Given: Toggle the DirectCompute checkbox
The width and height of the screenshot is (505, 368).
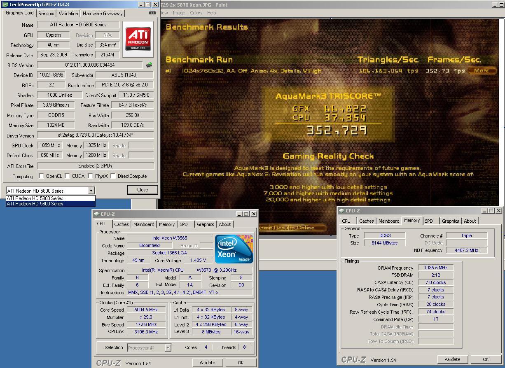Looking at the screenshot, I should coord(113,176).
